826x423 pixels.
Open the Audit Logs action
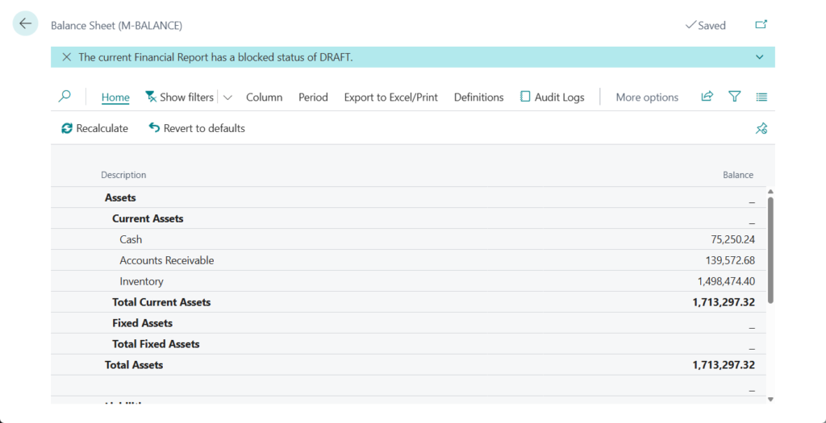[552, 97]
